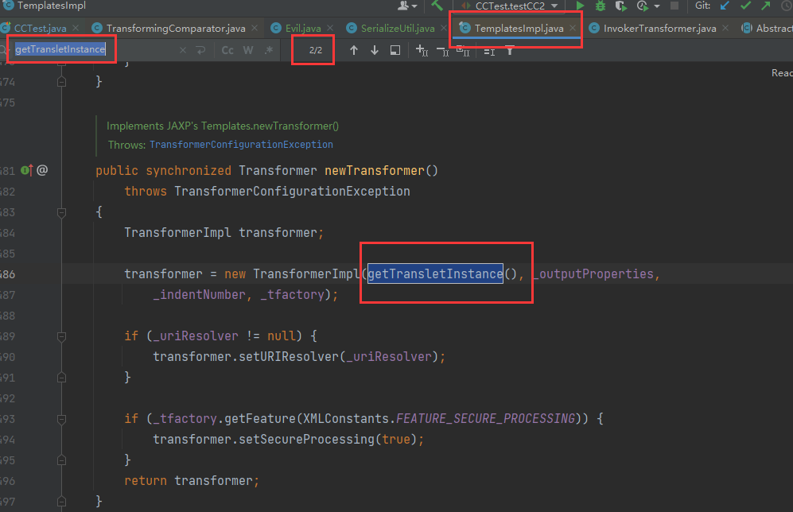Go to previous occurrence with up arrow
The height and width of the screenshot is (512, 793).
point(354,50)
